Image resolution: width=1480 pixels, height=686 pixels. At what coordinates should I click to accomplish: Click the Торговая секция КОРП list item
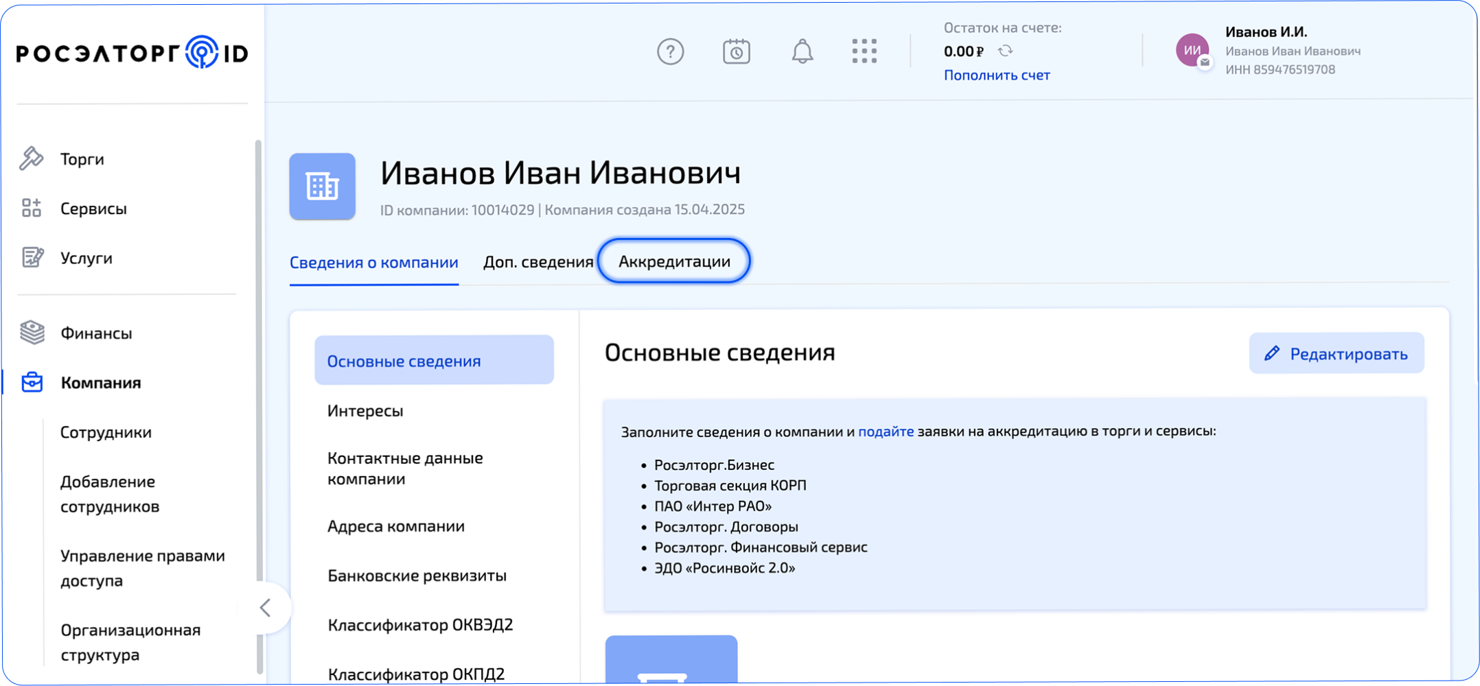point(730,485)
